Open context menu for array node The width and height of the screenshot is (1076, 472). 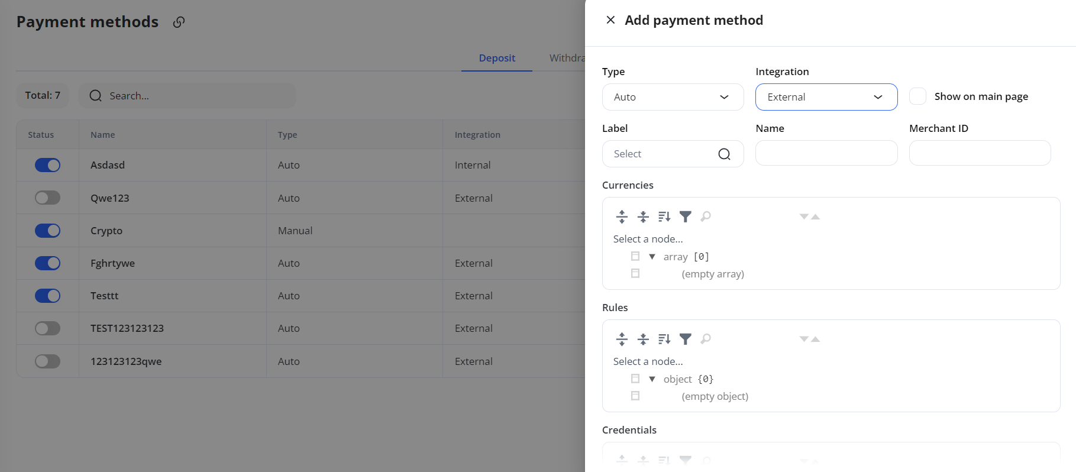635,256
